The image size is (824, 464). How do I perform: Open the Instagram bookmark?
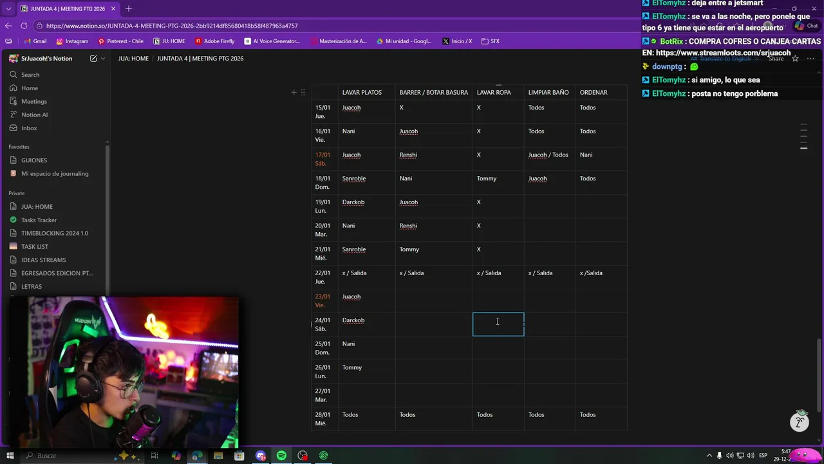tap(72, 41)
